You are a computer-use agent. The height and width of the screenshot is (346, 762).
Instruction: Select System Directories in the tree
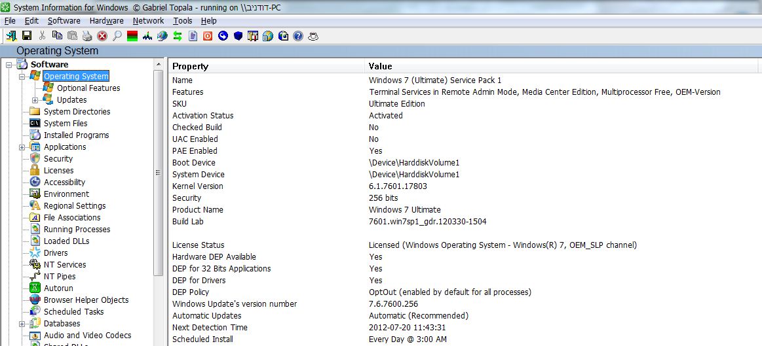(77, 112)
